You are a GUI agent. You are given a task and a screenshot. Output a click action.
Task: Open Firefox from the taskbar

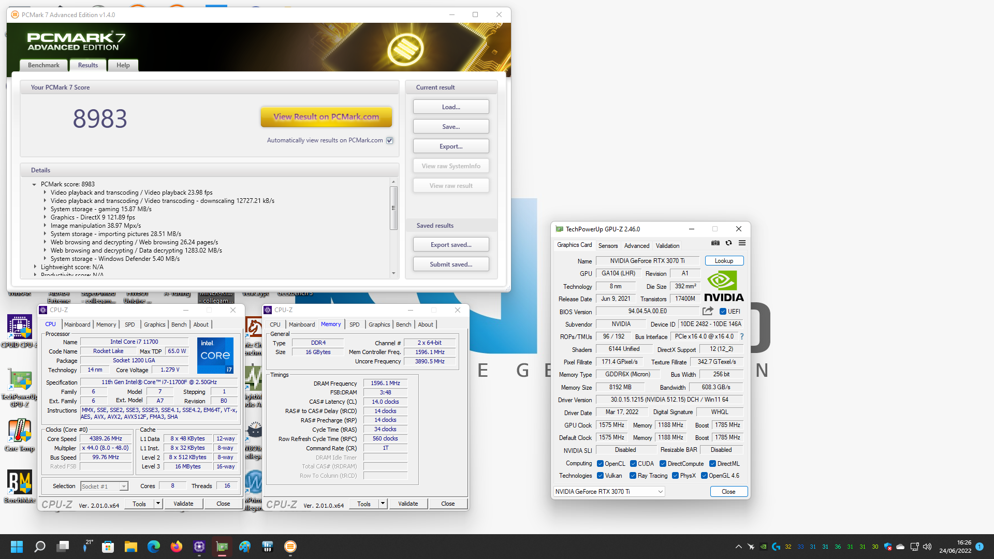[x=177, y=547]
